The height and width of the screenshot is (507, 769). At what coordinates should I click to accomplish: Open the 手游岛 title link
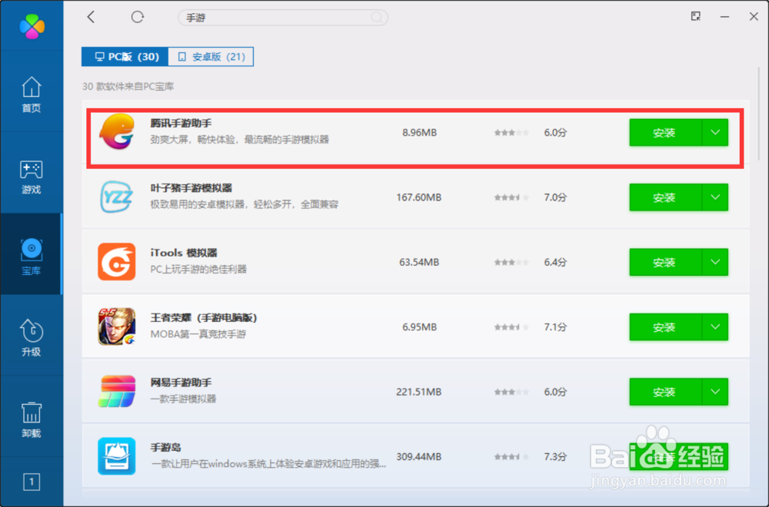click(x=166, y=447)
